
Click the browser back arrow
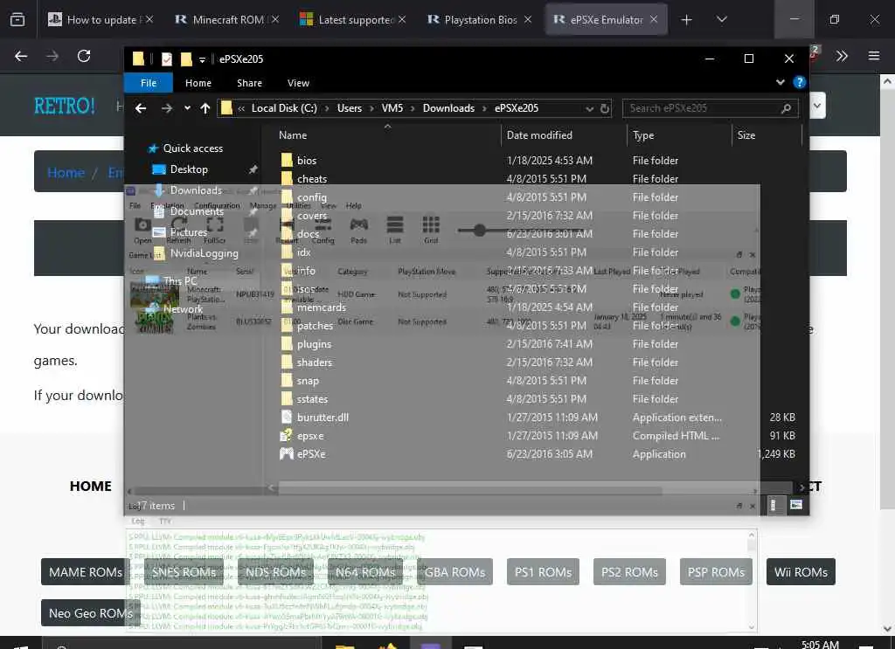pyautogui.click(x=21, y=56)
